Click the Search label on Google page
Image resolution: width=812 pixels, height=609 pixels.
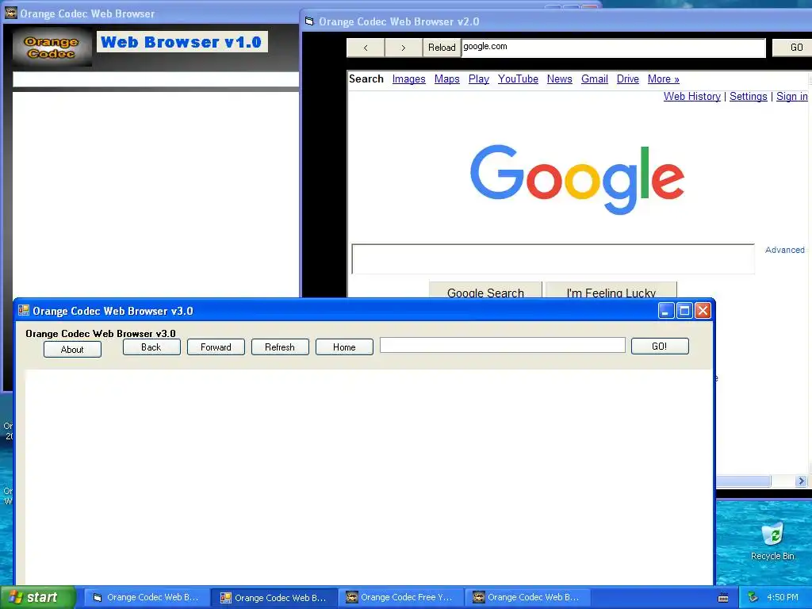[366, 79]
